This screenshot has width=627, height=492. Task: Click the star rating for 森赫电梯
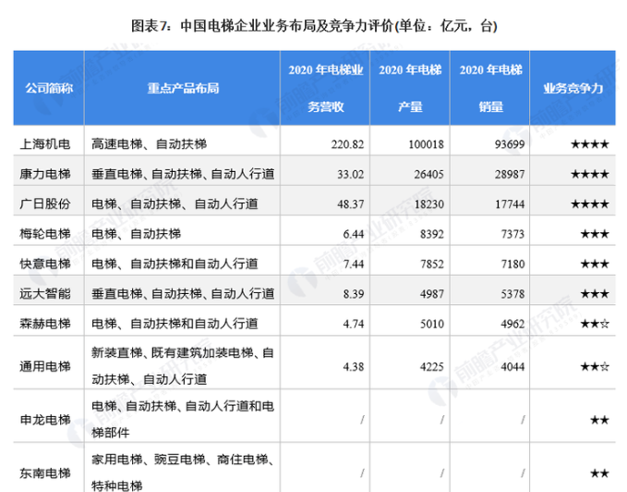pos(595,324)
